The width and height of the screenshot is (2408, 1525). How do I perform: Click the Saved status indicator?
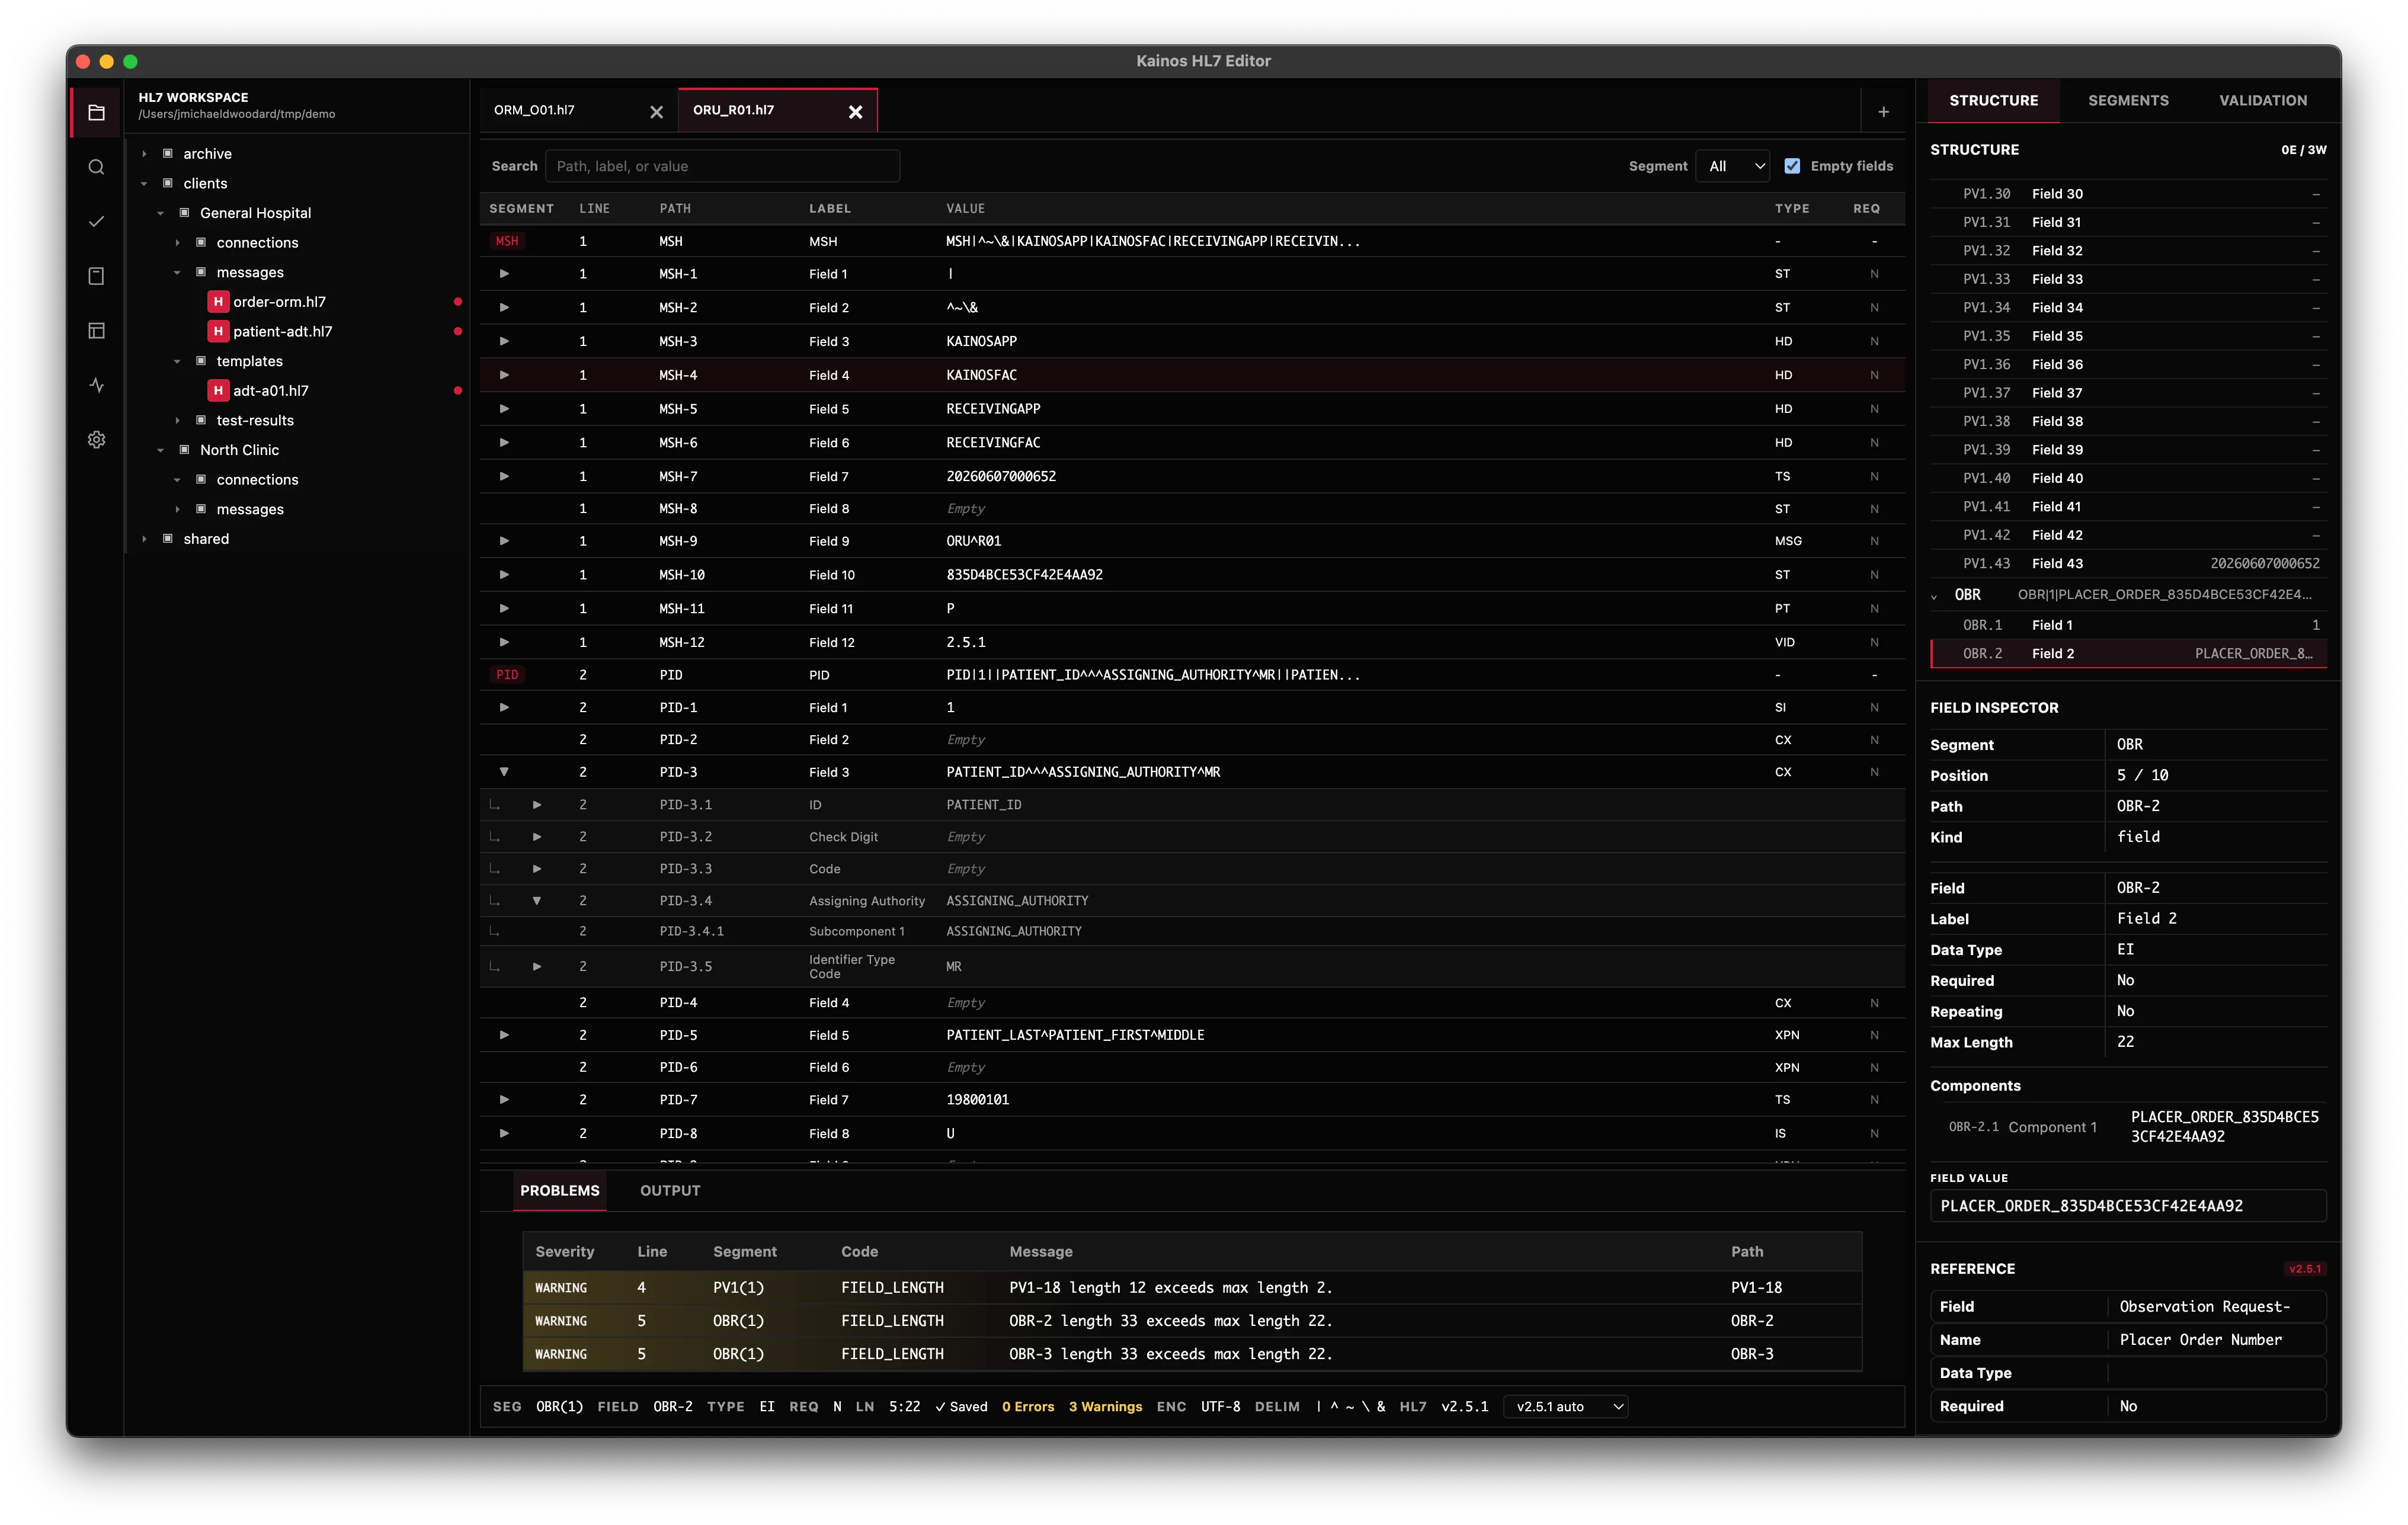(960, 1406)
